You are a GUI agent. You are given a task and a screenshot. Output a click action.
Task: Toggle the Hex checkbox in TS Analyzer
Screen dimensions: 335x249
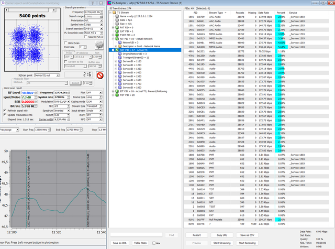153,243
